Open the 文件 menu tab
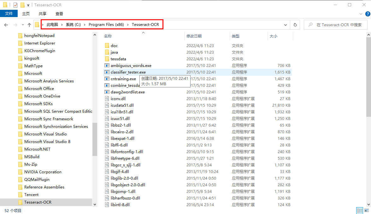The image size is (371, 214). [9, 14]
